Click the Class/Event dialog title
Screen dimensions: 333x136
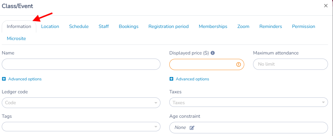coord(17,6)
